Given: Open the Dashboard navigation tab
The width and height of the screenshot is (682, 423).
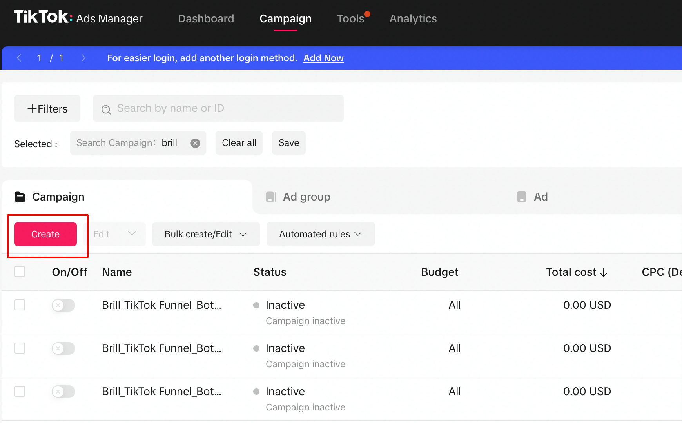Looking at the screenshot, I should pyautogui.click(x=206, y=18).
